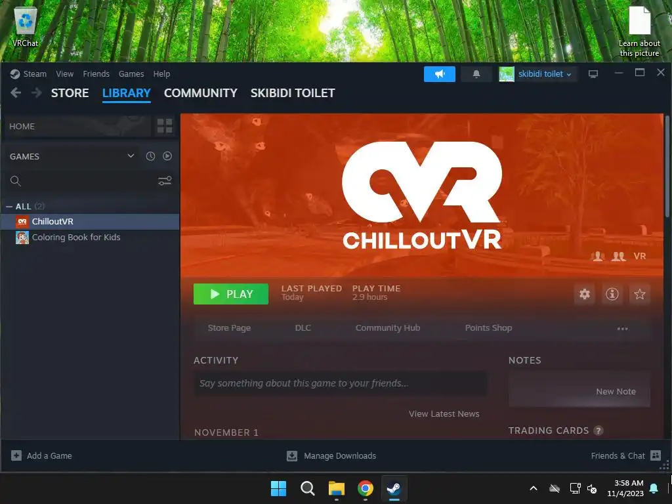Click the library search magnifier icon

tap(16, 181)
